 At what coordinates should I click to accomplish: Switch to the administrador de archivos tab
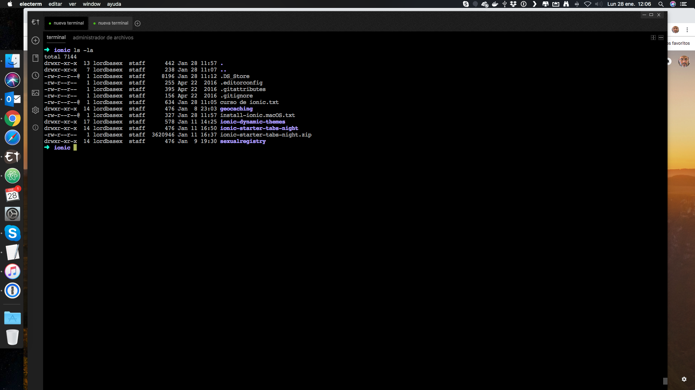coord(103,38)
